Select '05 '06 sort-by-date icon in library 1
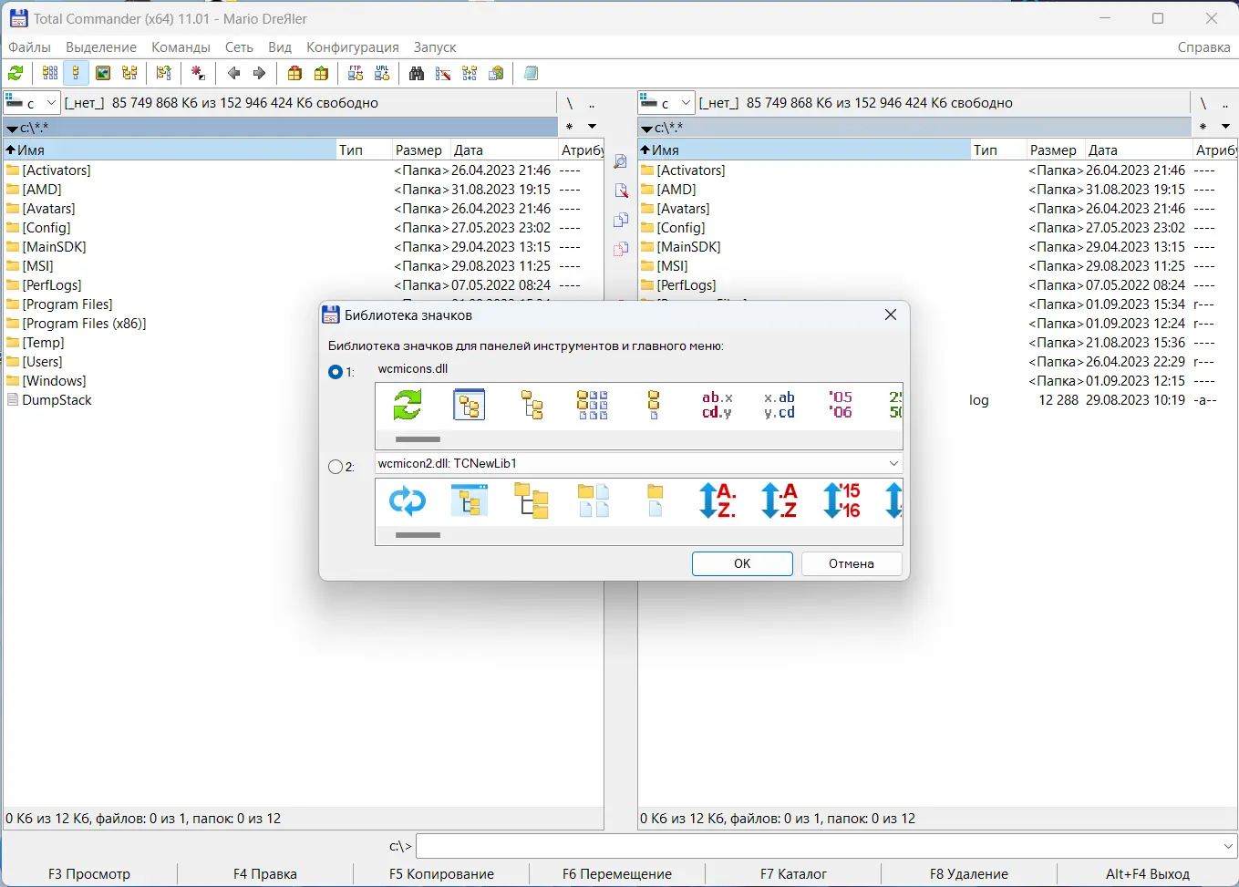Image resolution: width=1239 pixels, height=887 pixels. tap(841, 404)
